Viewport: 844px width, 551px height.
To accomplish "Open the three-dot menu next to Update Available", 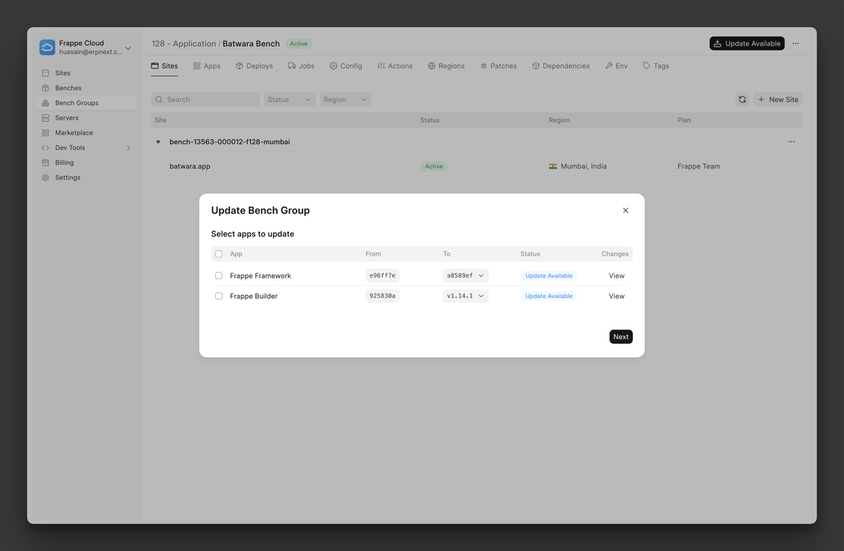I will 795,44.
